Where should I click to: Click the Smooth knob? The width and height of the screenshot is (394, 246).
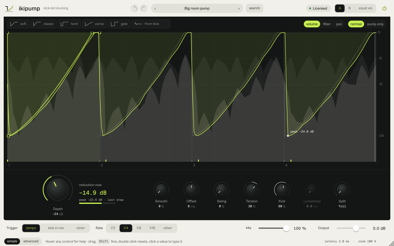coord(161,190)
